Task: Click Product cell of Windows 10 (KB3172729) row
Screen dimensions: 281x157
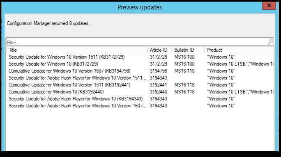Action: pyautogui.click(x=240, y=64)
